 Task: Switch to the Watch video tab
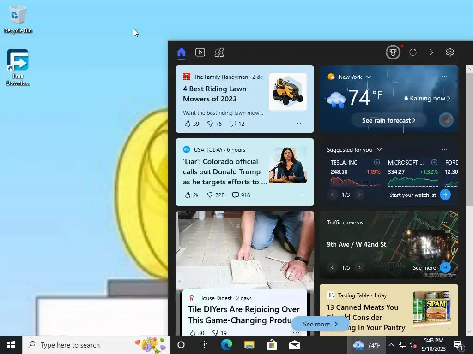[200, 53]
